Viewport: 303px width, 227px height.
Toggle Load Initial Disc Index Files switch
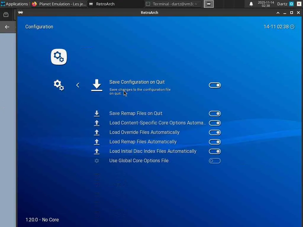click(x=215, y=151)
